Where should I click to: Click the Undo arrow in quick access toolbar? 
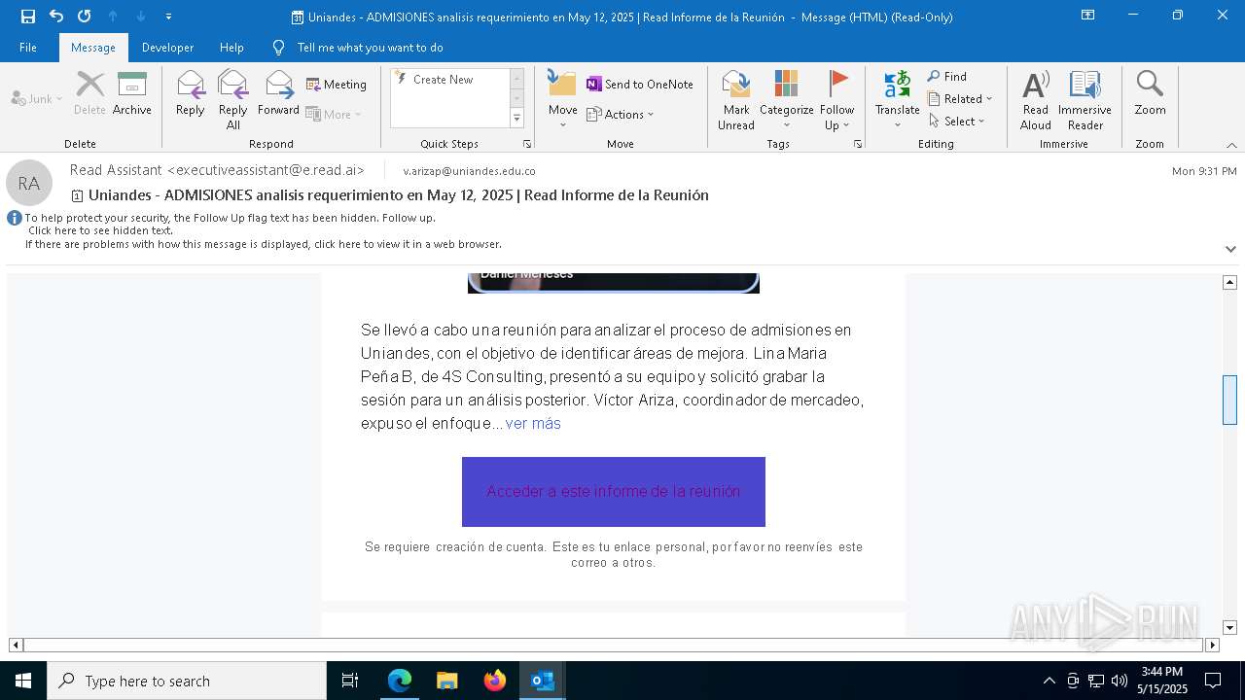pyautogui.click(x=56, y=17)
